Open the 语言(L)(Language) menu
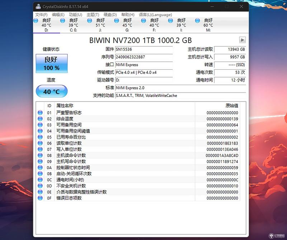Viewport: 287px width, 240px height. [x=155, y=15]
